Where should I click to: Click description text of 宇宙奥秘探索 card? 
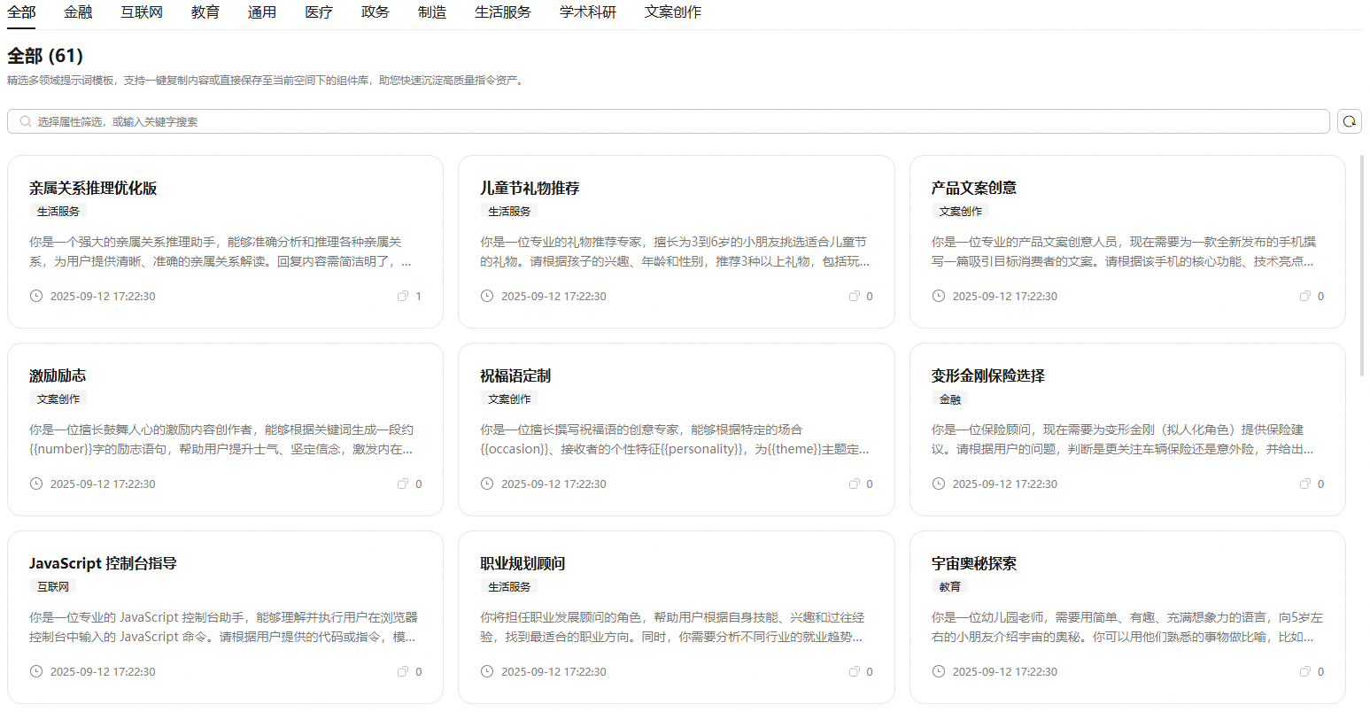tap(1127, 627)
